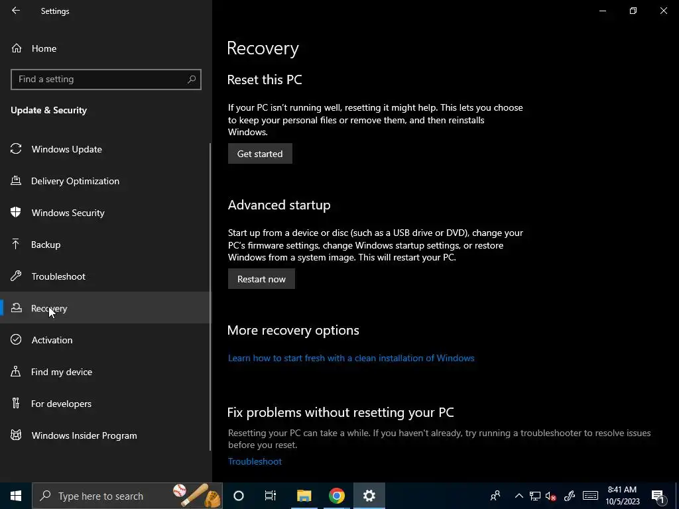Open the clock showing 8:41 AM
The height and width of the screenshot is (509, 679).
click(x=622, y=496)
